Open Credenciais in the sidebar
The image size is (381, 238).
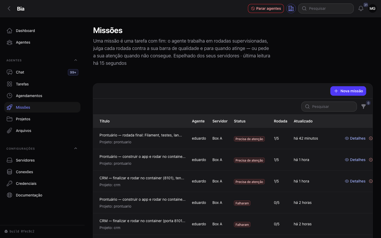point(42,184)
